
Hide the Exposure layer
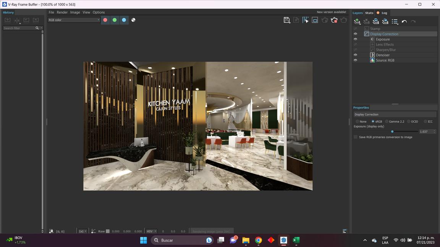tap(355, 39)
